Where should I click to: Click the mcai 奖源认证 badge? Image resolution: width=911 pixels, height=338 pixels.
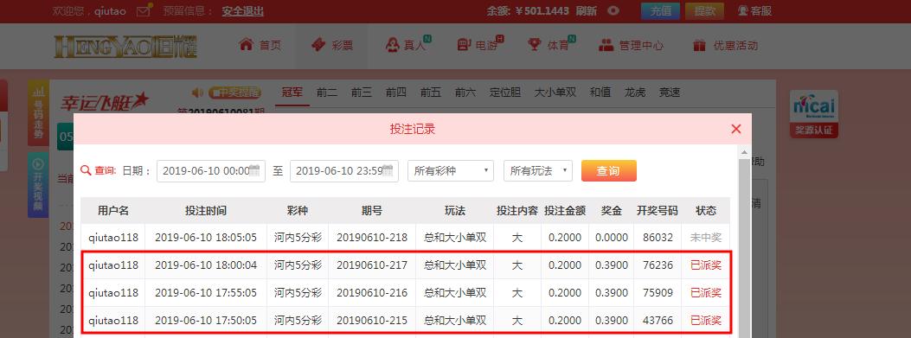(814, 113)
